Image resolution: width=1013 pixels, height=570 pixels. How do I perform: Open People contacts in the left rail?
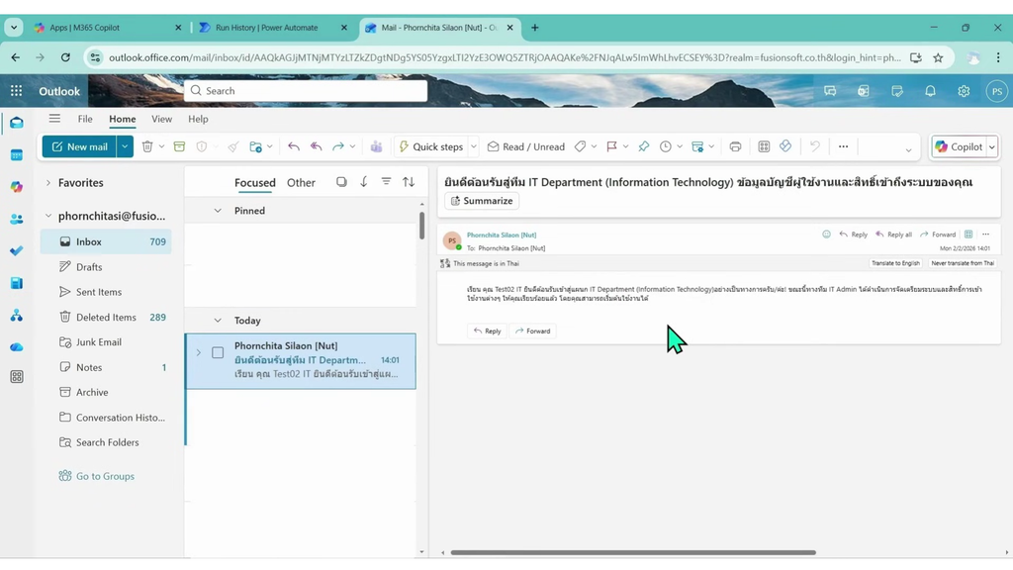[x=17, y=219]
